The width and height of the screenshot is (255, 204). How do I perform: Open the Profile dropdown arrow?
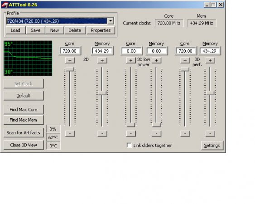pyautogui.click(x=111, y=21)
